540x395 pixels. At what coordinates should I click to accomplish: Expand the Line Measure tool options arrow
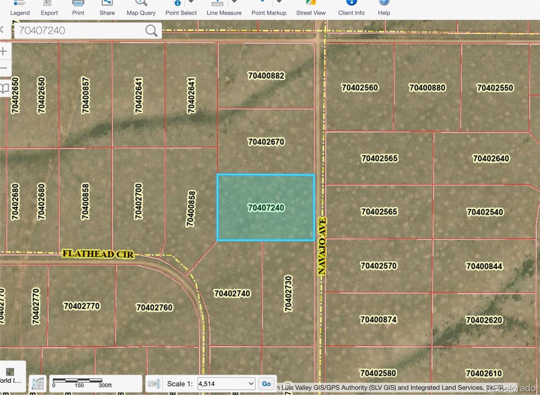[234, 2]
